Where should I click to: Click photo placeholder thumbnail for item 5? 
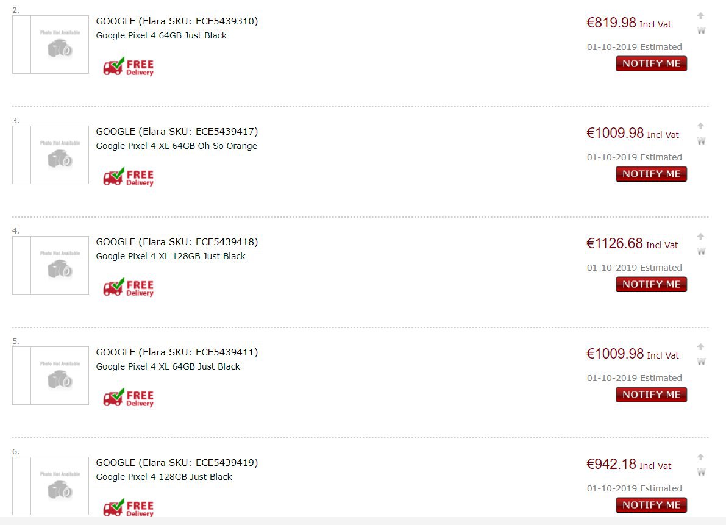pyautogui.click(x=51, y=376)
